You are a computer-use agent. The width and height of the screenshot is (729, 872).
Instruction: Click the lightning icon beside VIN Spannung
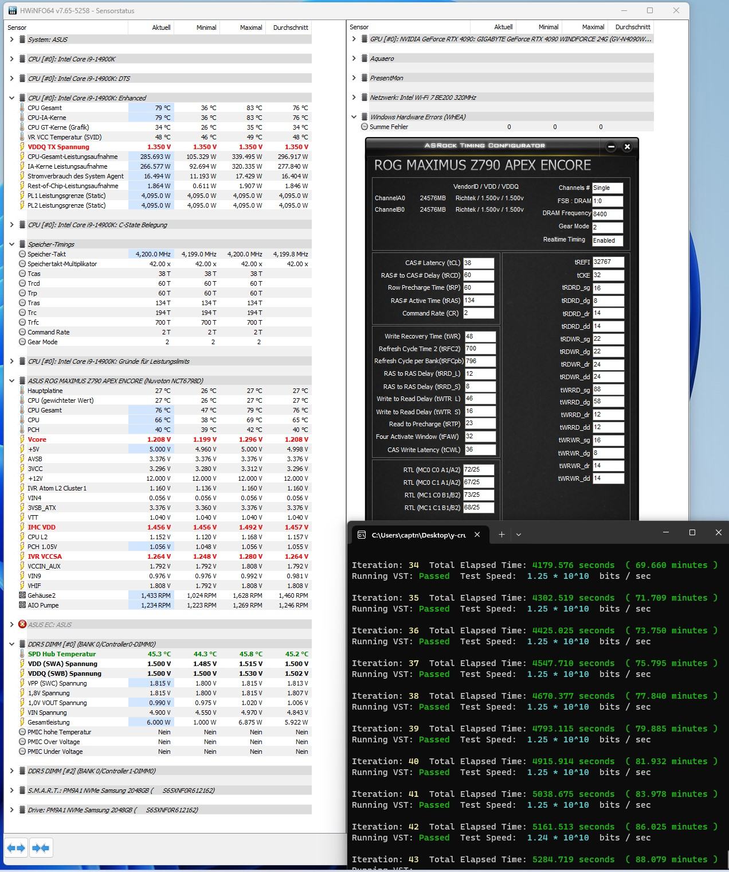coord(22,713)
